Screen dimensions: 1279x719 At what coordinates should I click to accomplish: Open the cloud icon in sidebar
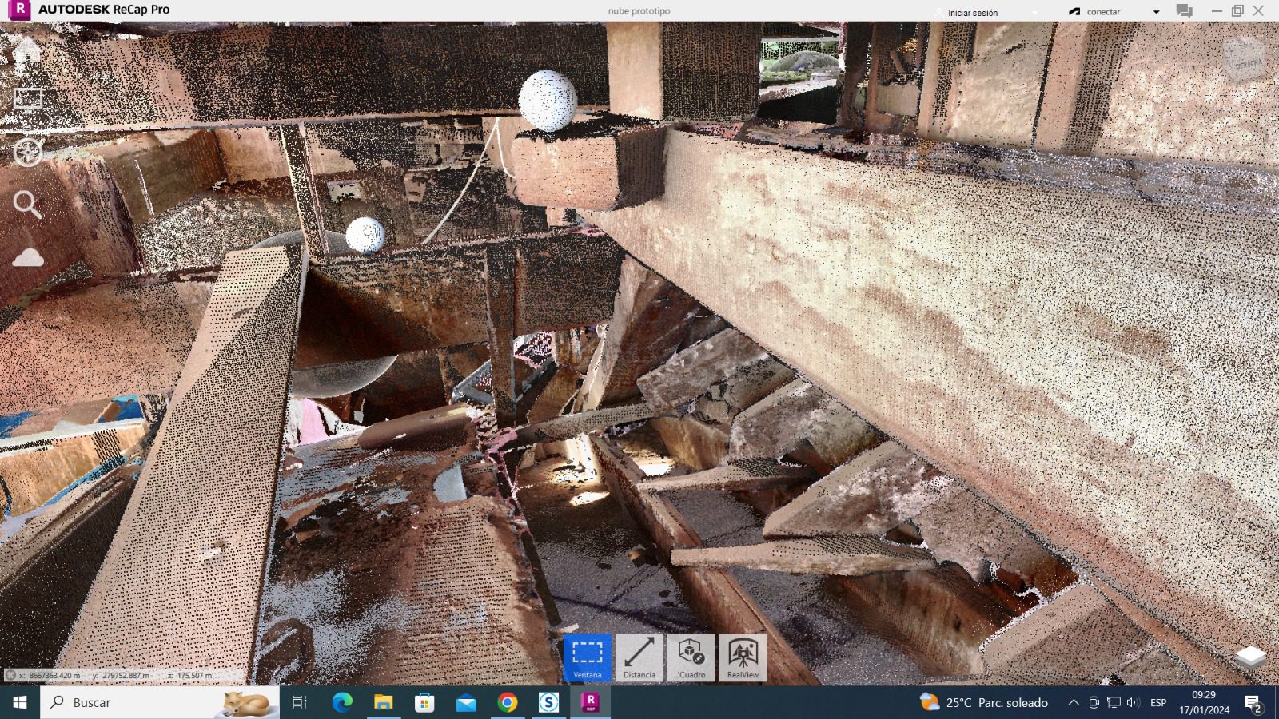pyautogui.click(x=27, y=257)
